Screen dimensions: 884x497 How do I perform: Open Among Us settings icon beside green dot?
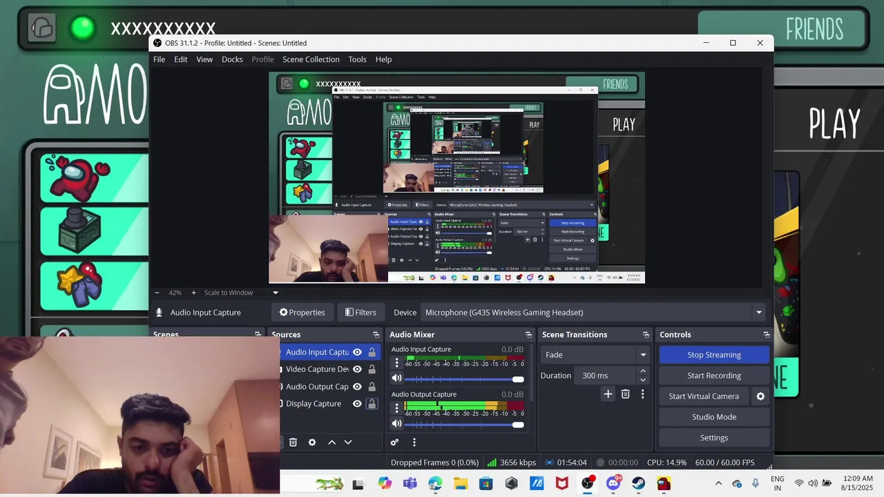(x=42, y=28)
